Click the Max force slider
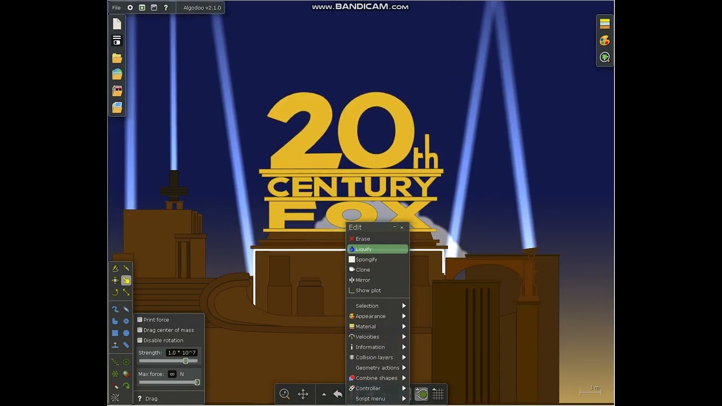Viewport: 722px width, 406px height. tap(169, 382)
